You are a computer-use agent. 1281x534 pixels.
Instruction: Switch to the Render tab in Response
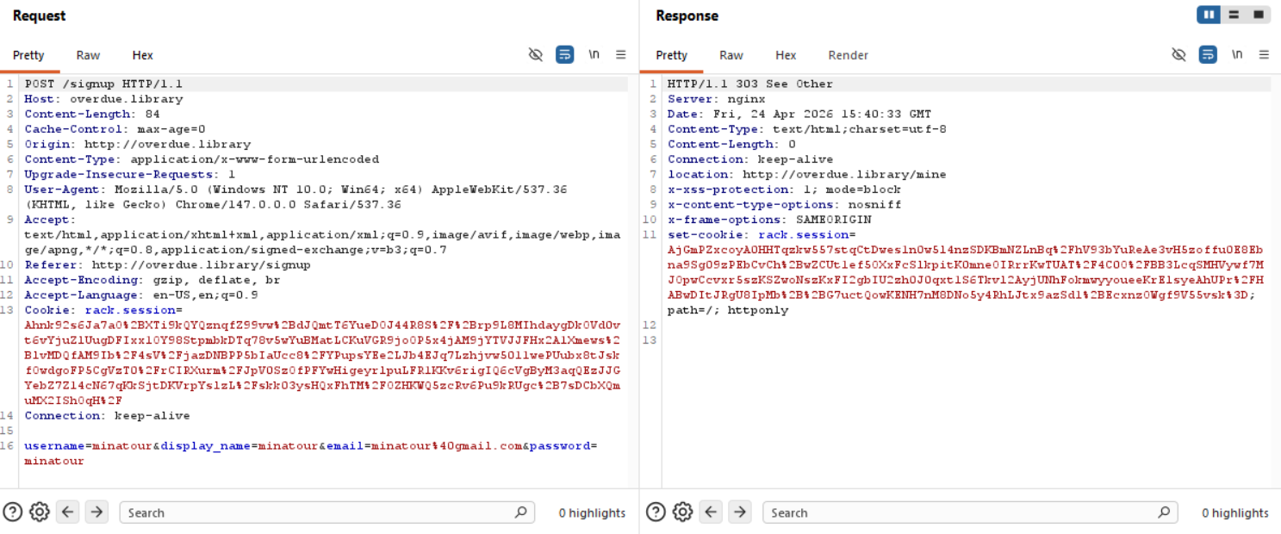(x=848, y=55)
